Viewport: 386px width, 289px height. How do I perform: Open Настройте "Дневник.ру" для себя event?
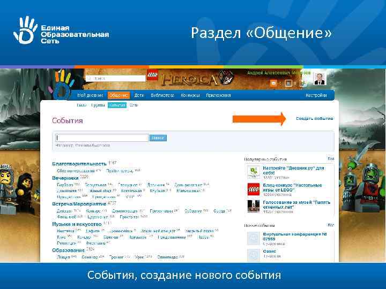point(293,170)
